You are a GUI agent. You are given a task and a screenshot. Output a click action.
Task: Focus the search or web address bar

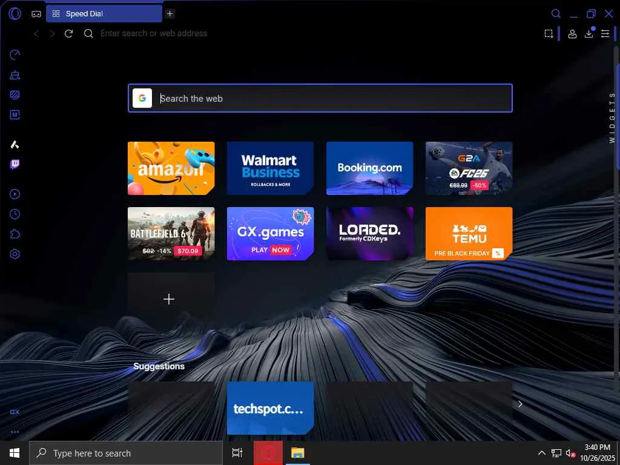pos(153,34)
